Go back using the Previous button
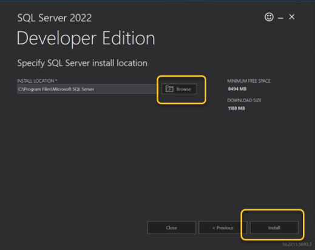This screenshot has width=315, height=250. point(223,227)
